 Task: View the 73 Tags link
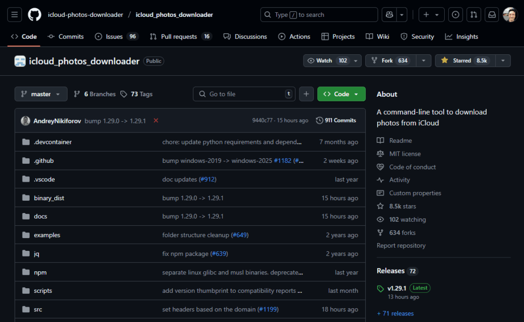136,94
